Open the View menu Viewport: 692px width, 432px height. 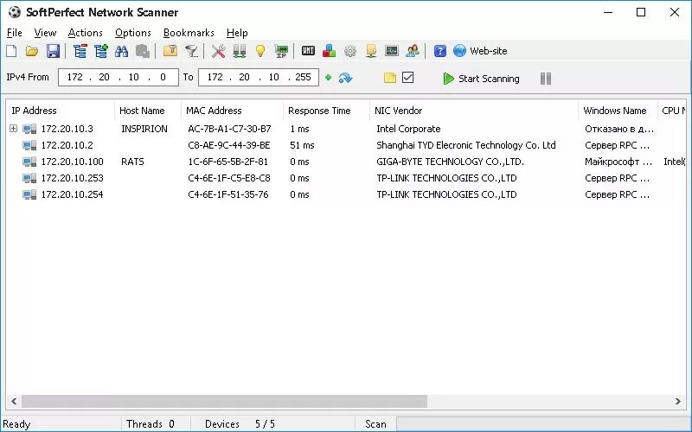(x=45, y=33)
